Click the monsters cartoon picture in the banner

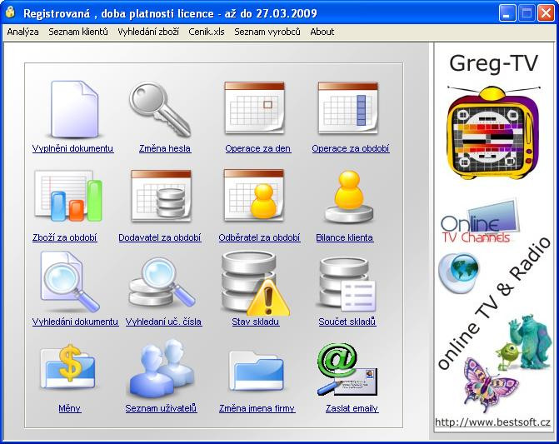pyautogui.click(x=524, y=342)
